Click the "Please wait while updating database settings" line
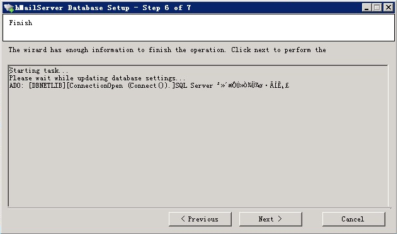The height and width of the screenshot is (234, 398). [97, 78]
